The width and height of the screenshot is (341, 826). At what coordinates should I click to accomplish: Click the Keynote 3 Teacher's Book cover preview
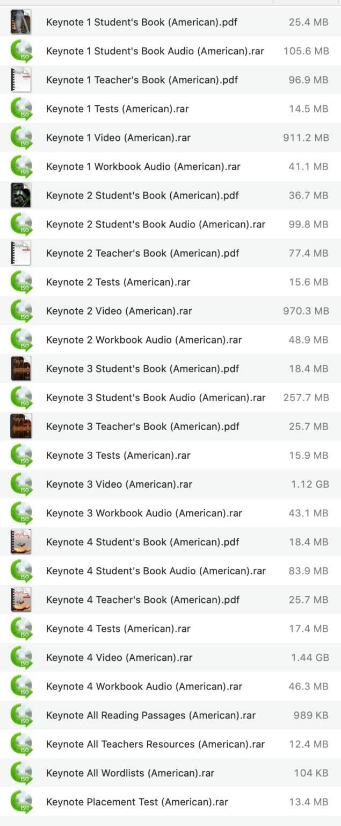click(x=21, y=426)
